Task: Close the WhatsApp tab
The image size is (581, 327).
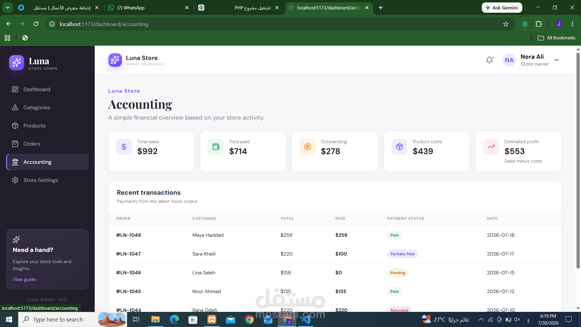Action: point(187,8)
